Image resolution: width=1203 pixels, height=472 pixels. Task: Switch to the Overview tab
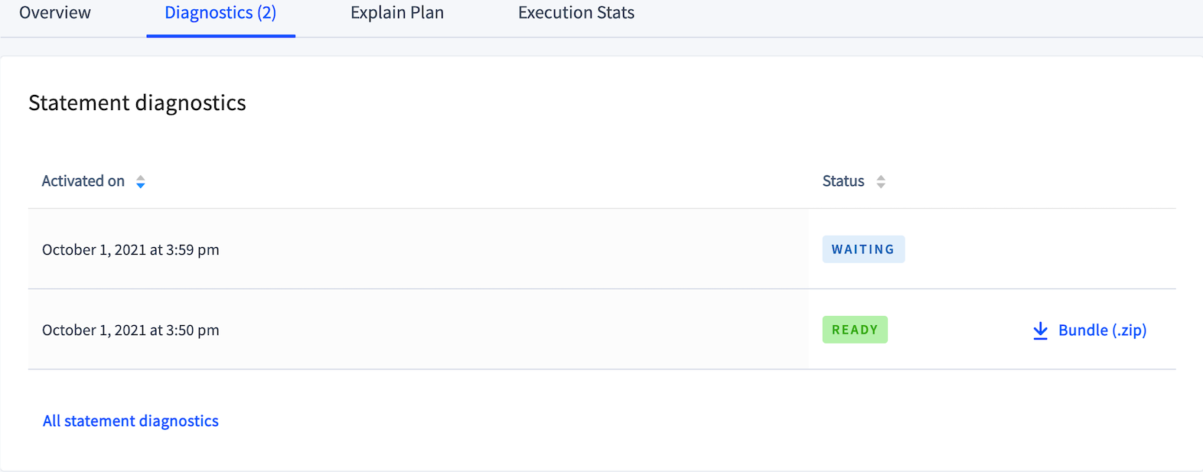coord(55,13)
